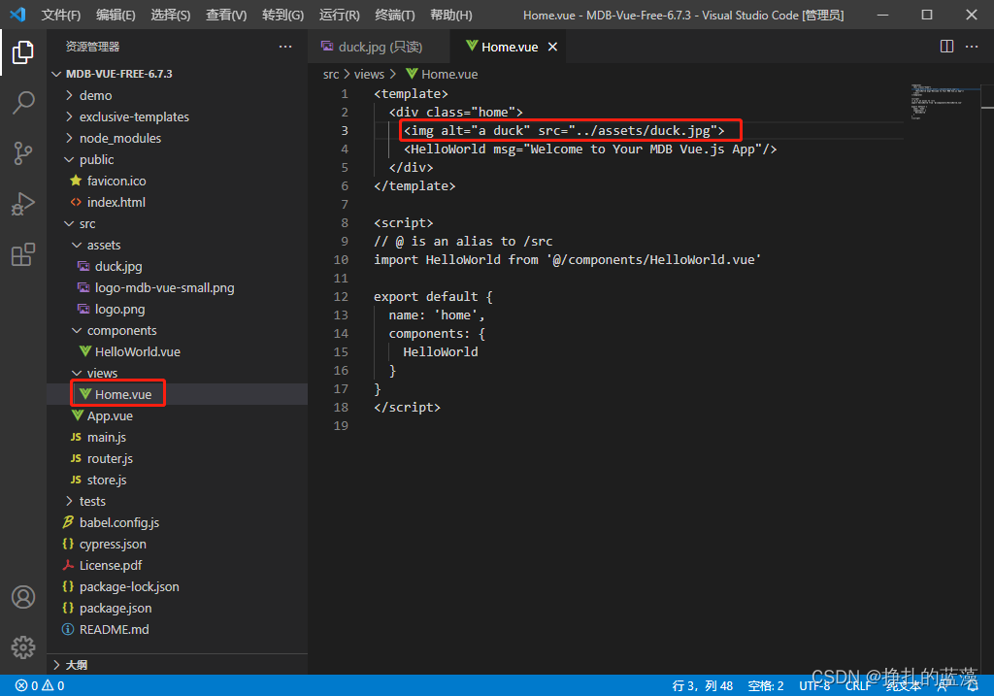Image resolution: width=994 pixels, height=696 pixels.
Task: Open babel.config.js file
Action: [x=119, y=522]
